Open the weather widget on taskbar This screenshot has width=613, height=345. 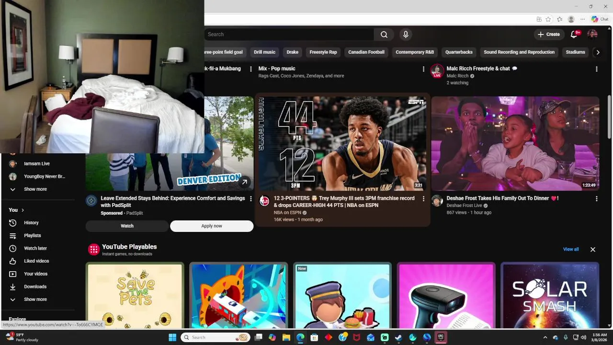[22, 337]
